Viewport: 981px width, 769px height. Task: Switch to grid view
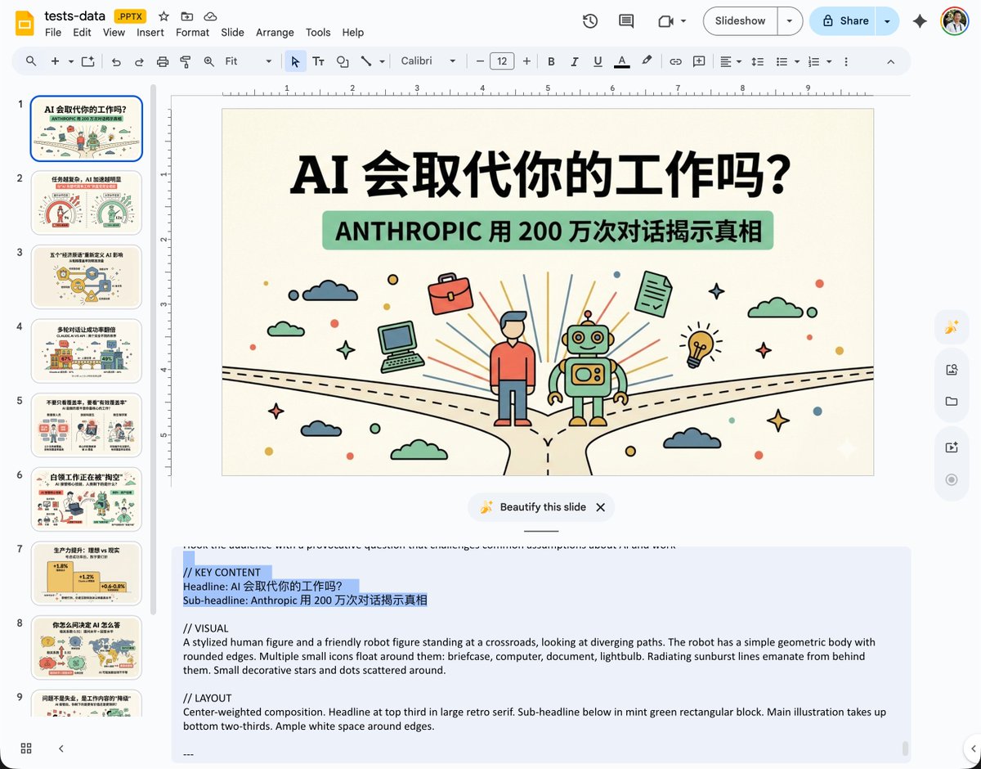point(26,748)
